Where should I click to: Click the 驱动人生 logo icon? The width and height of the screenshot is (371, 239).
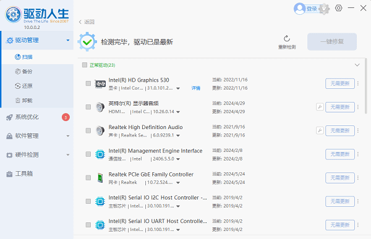click(14, 15)
